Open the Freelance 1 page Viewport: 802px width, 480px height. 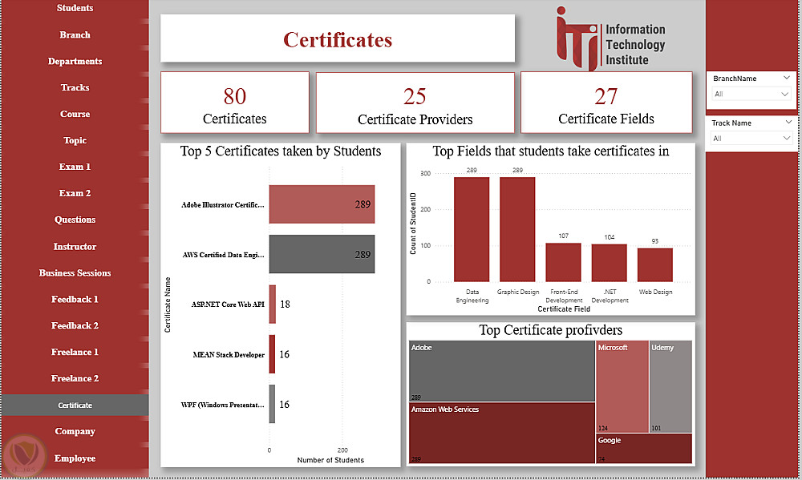[x=75, y=352]
